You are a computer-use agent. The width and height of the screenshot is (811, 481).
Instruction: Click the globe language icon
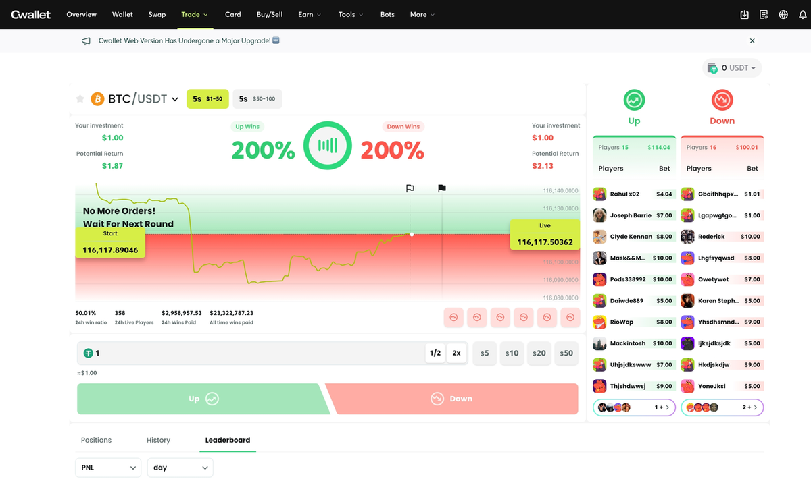click(783, 14)
